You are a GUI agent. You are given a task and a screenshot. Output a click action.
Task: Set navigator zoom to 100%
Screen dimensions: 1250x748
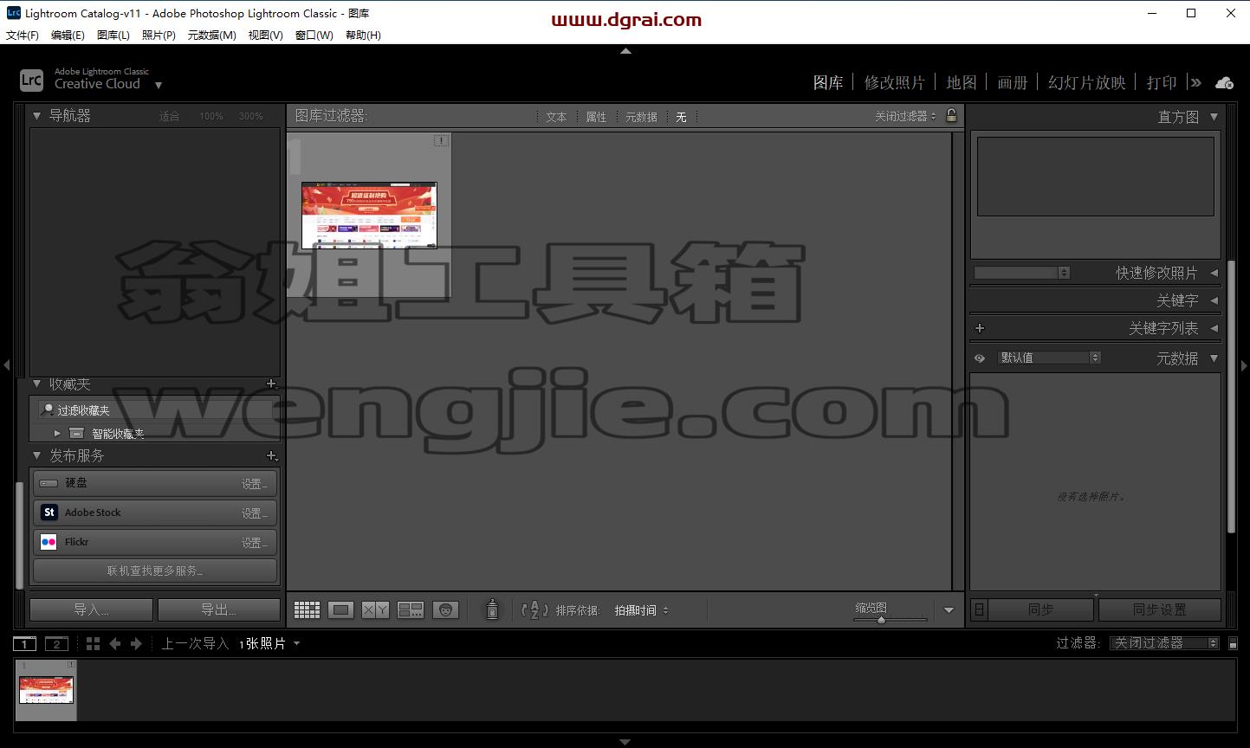tap(211, 116)
